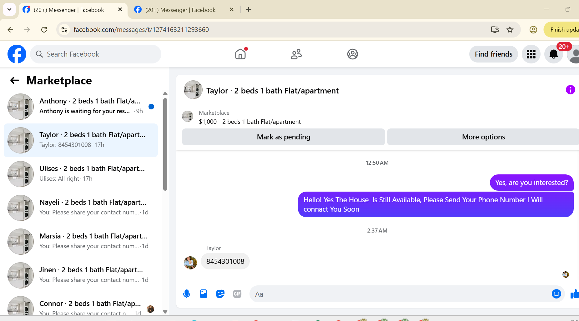Go back from the Marketplace list
Screen dimensions: 579x321
coord(15,81)
